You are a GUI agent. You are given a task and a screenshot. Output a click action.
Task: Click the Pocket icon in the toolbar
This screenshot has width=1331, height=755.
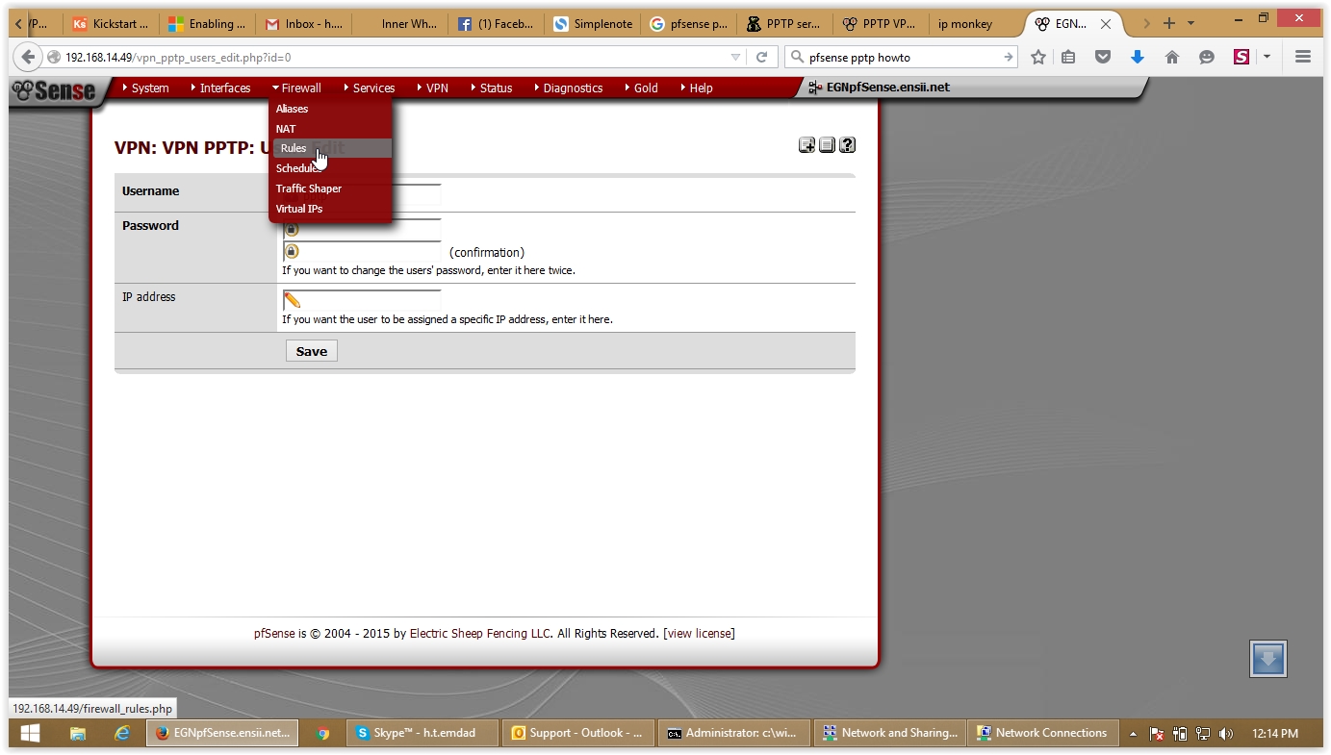click(1103, 57)
